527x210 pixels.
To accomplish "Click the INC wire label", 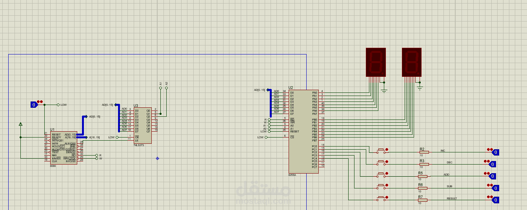I will click(443, 150).
